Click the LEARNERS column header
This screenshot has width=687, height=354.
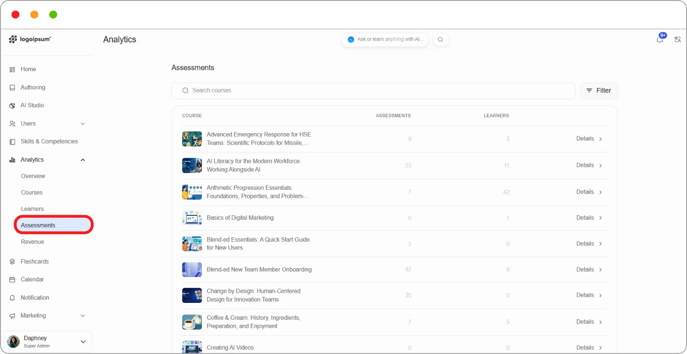tap(497, 116)
